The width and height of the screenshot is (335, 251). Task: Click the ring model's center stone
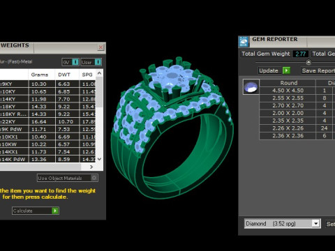tap(172, 76)
